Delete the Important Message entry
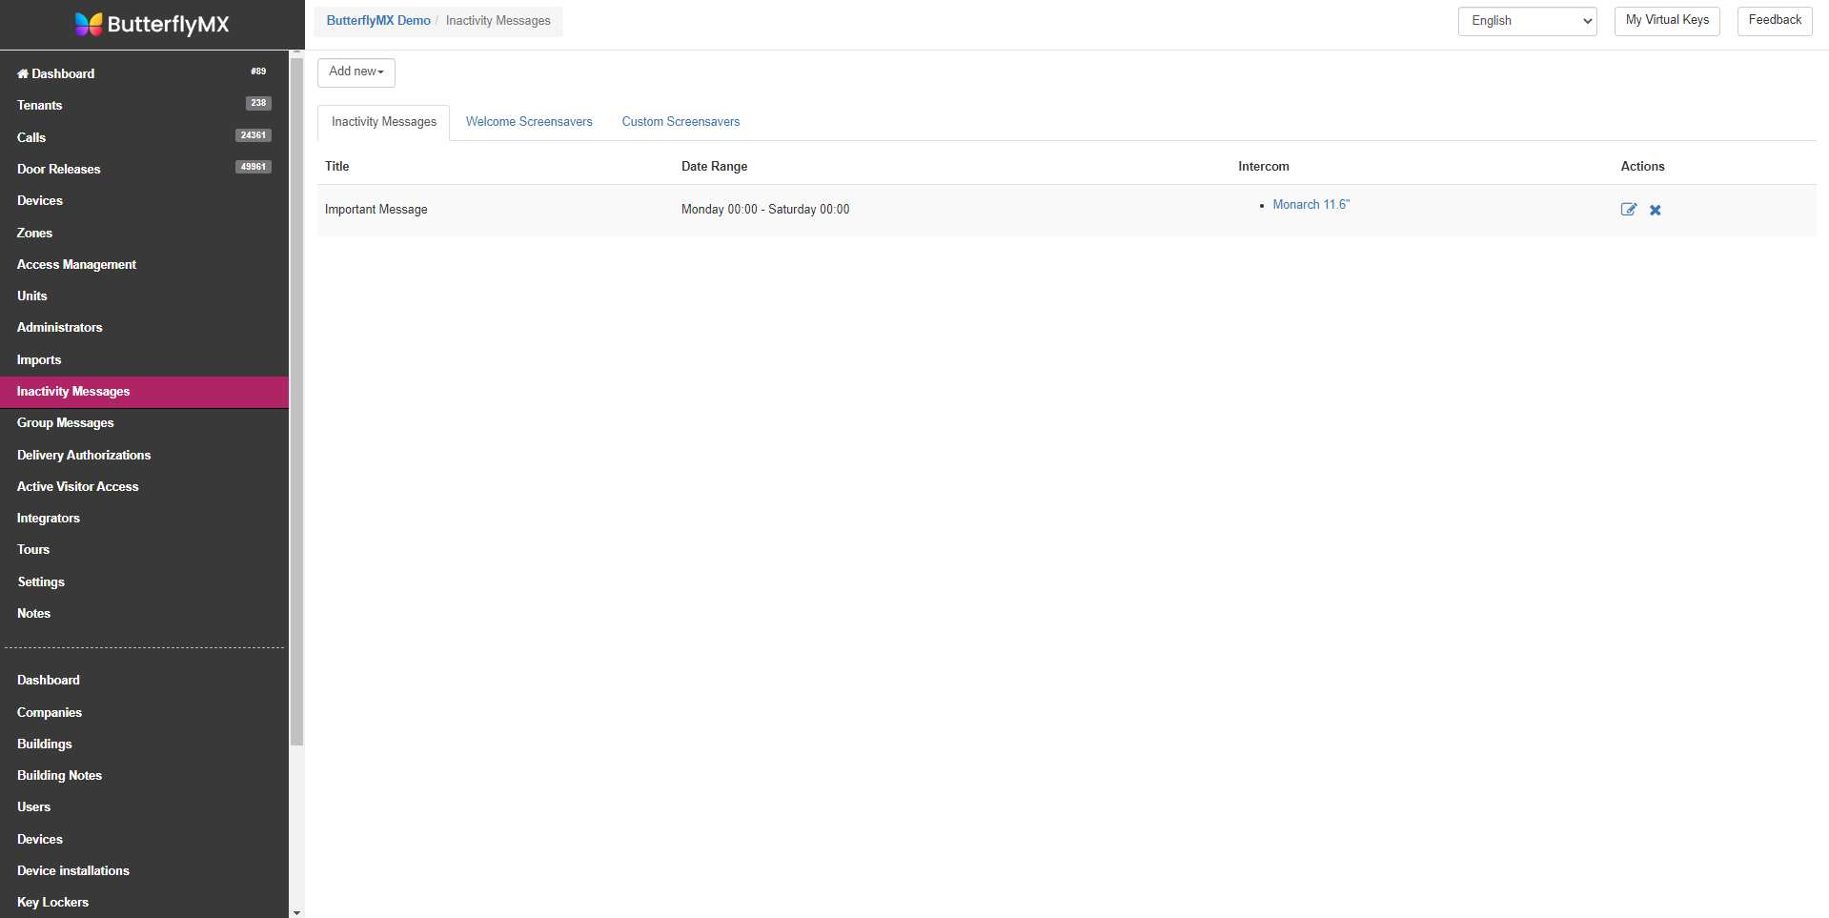1829x918 pixels. [1656, 210]
